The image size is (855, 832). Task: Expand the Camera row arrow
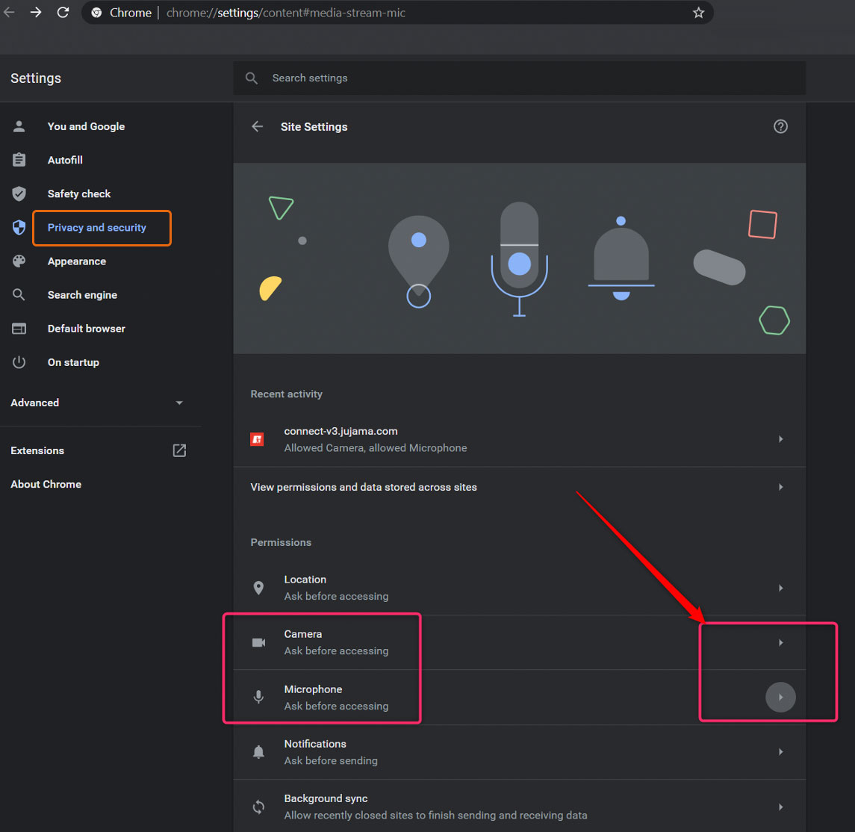point(781,643)
